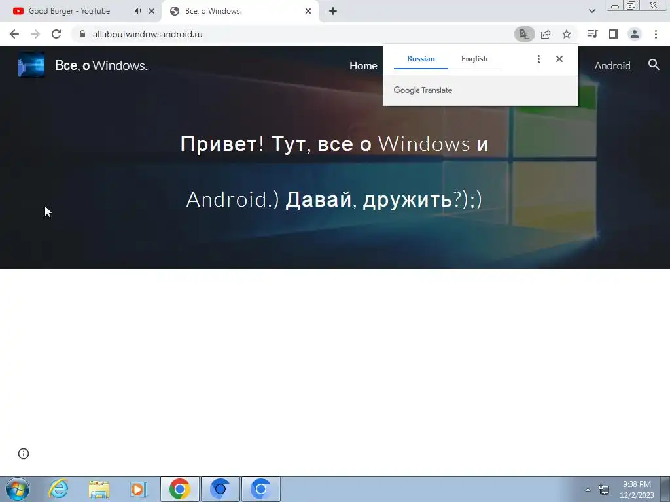Viewport: 670px width, 502px height.
Task: Click the site logo image
Action: point(31,65)
